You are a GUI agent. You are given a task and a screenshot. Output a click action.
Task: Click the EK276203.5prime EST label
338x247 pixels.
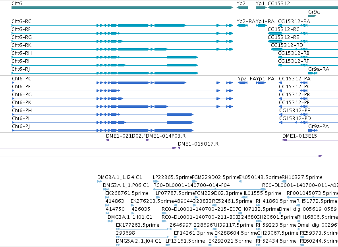152,201
